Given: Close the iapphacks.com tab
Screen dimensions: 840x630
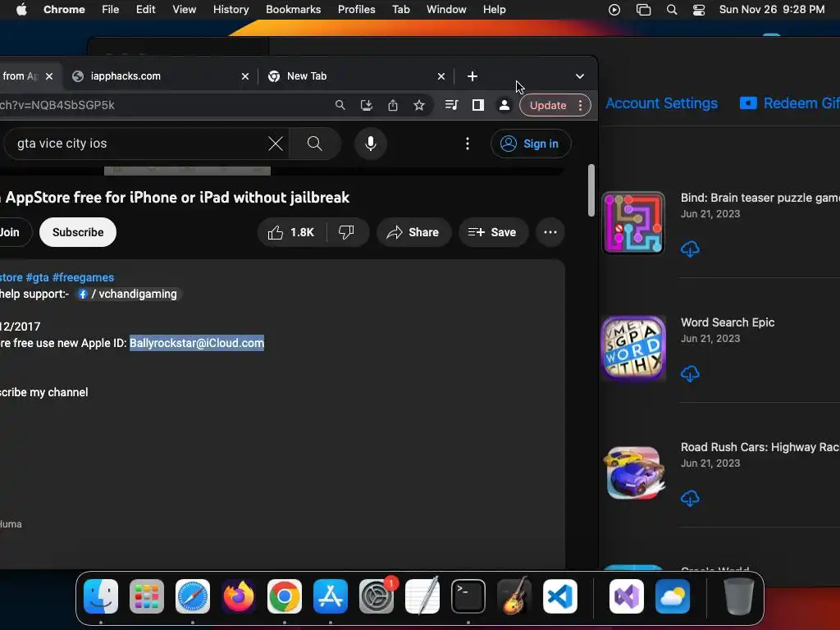Looking at the screenshot, I should click(244, 76).
